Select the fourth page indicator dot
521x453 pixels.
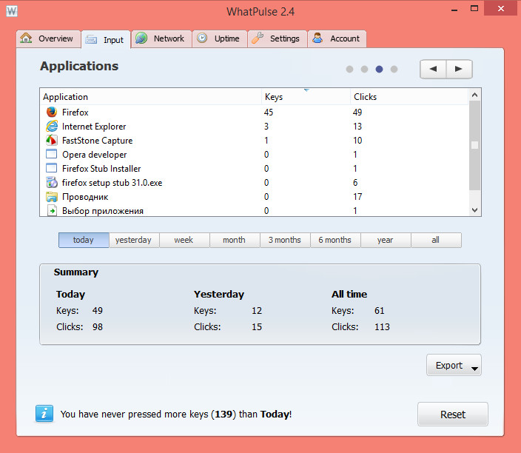[394, 69]
